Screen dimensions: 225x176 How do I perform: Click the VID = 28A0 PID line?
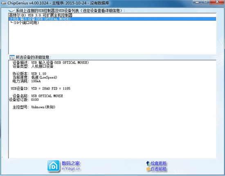point(40,89)
